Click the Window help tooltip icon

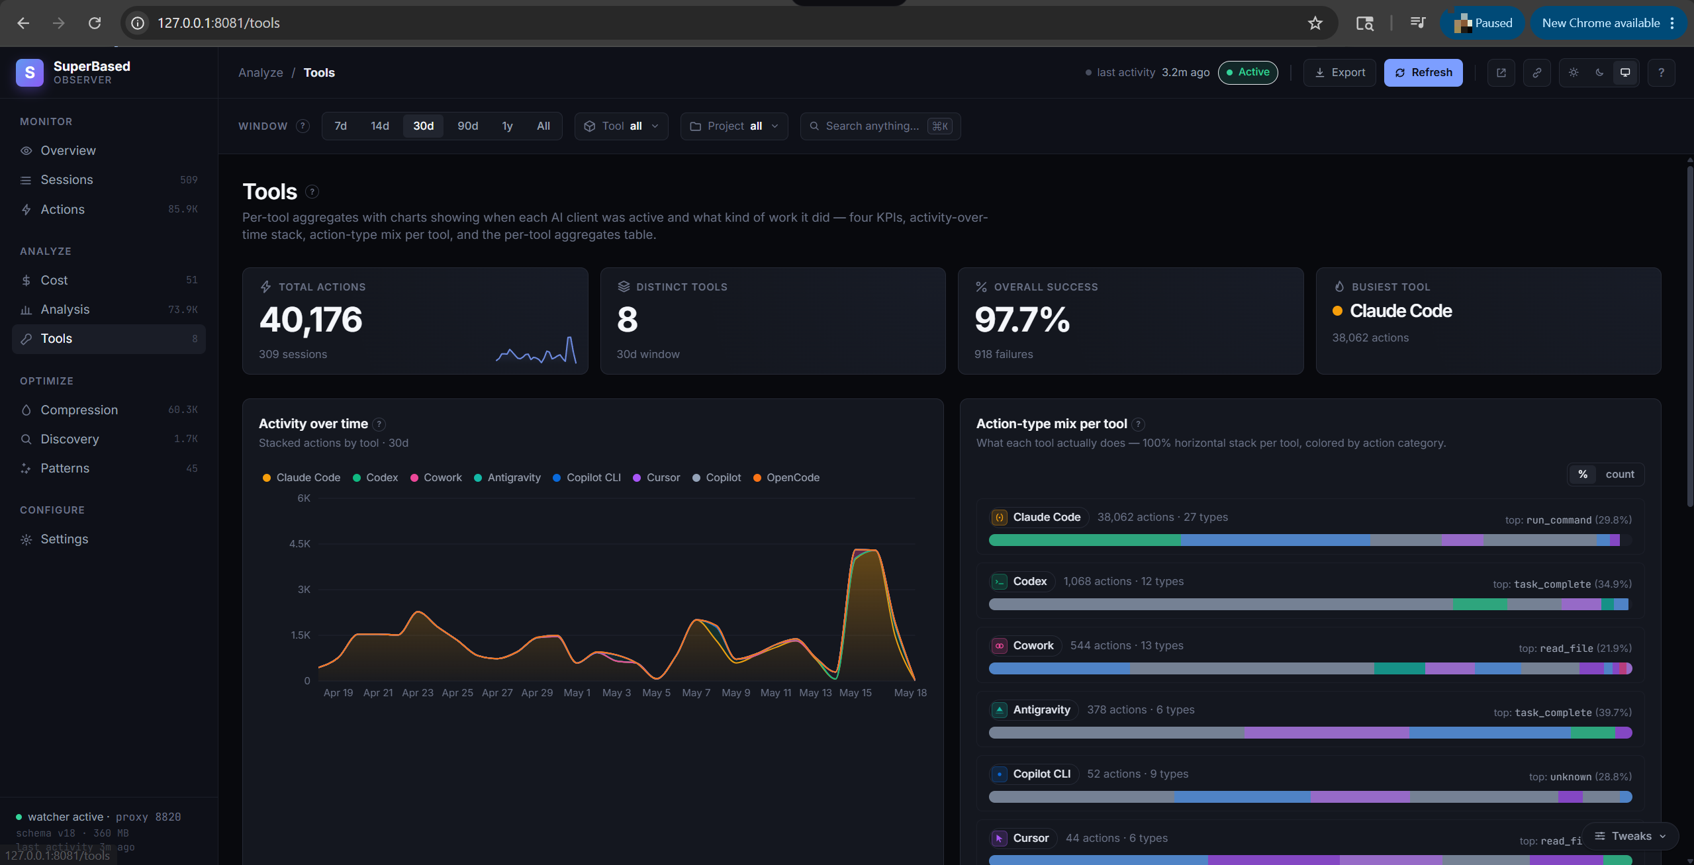point(303,126)
